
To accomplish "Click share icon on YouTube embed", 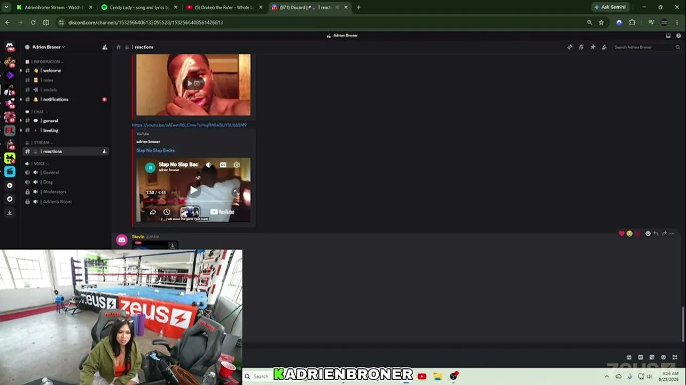I will pos(153,212).
